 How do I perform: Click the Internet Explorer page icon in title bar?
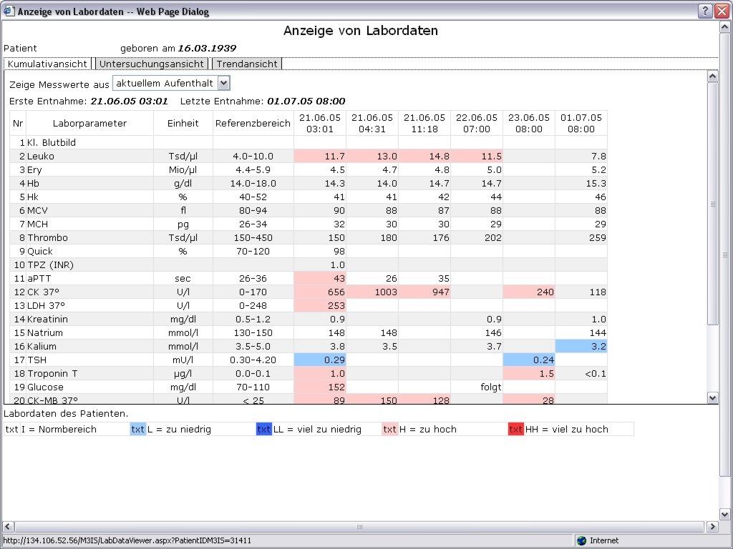pyautogui.click(x=9, y=11)
